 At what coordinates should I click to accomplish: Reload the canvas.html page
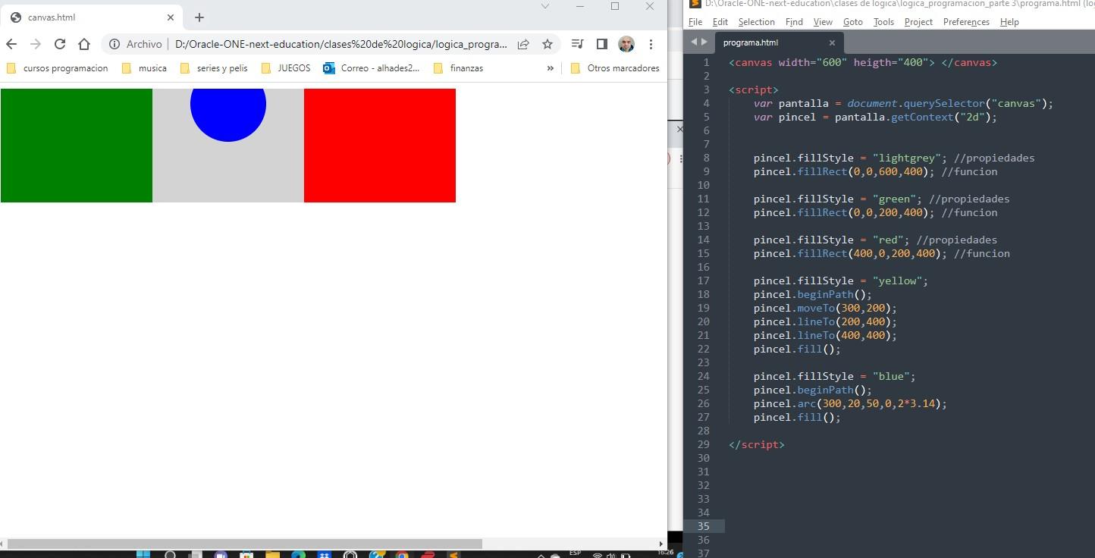point(60,44)
